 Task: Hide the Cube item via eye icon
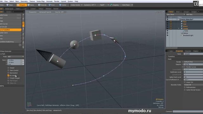[167, 24]
